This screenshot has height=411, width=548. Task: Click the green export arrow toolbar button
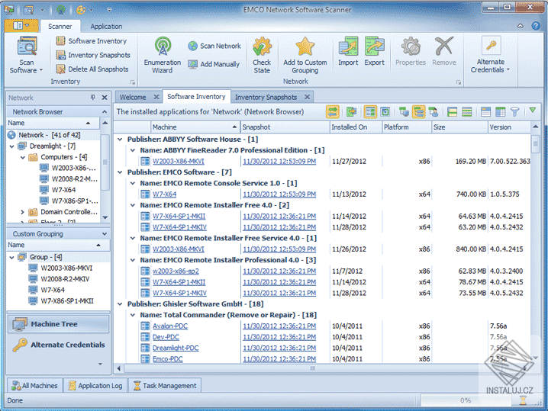tap(352, 112)
